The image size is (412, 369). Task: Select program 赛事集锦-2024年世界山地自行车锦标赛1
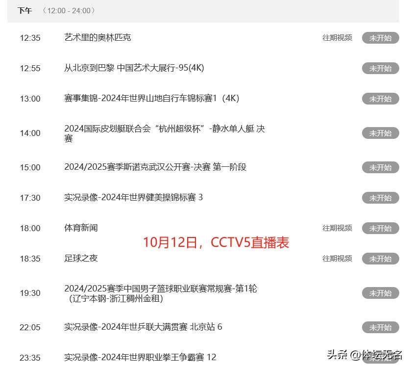151,99
